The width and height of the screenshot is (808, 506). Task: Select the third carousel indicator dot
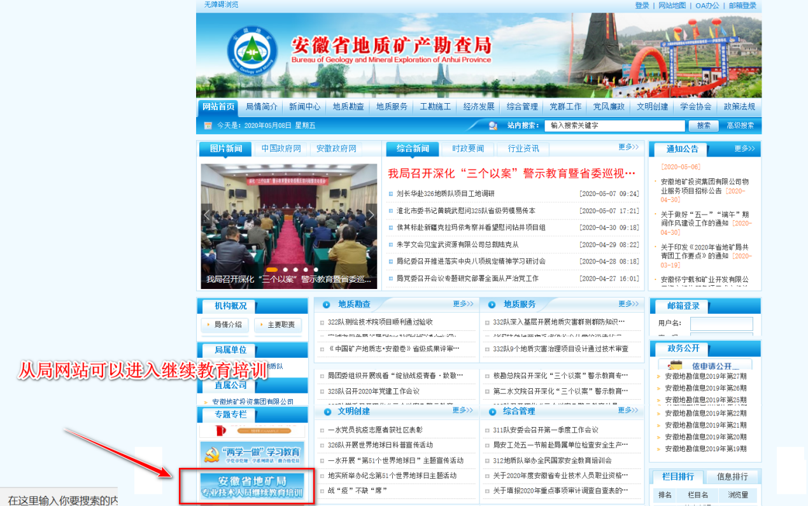(x=296, y=270)
